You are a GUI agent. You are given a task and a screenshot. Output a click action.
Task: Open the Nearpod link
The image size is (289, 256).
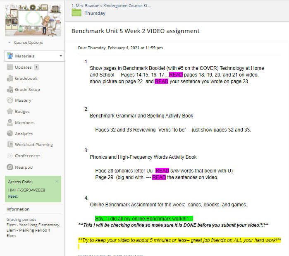[24, 167]
